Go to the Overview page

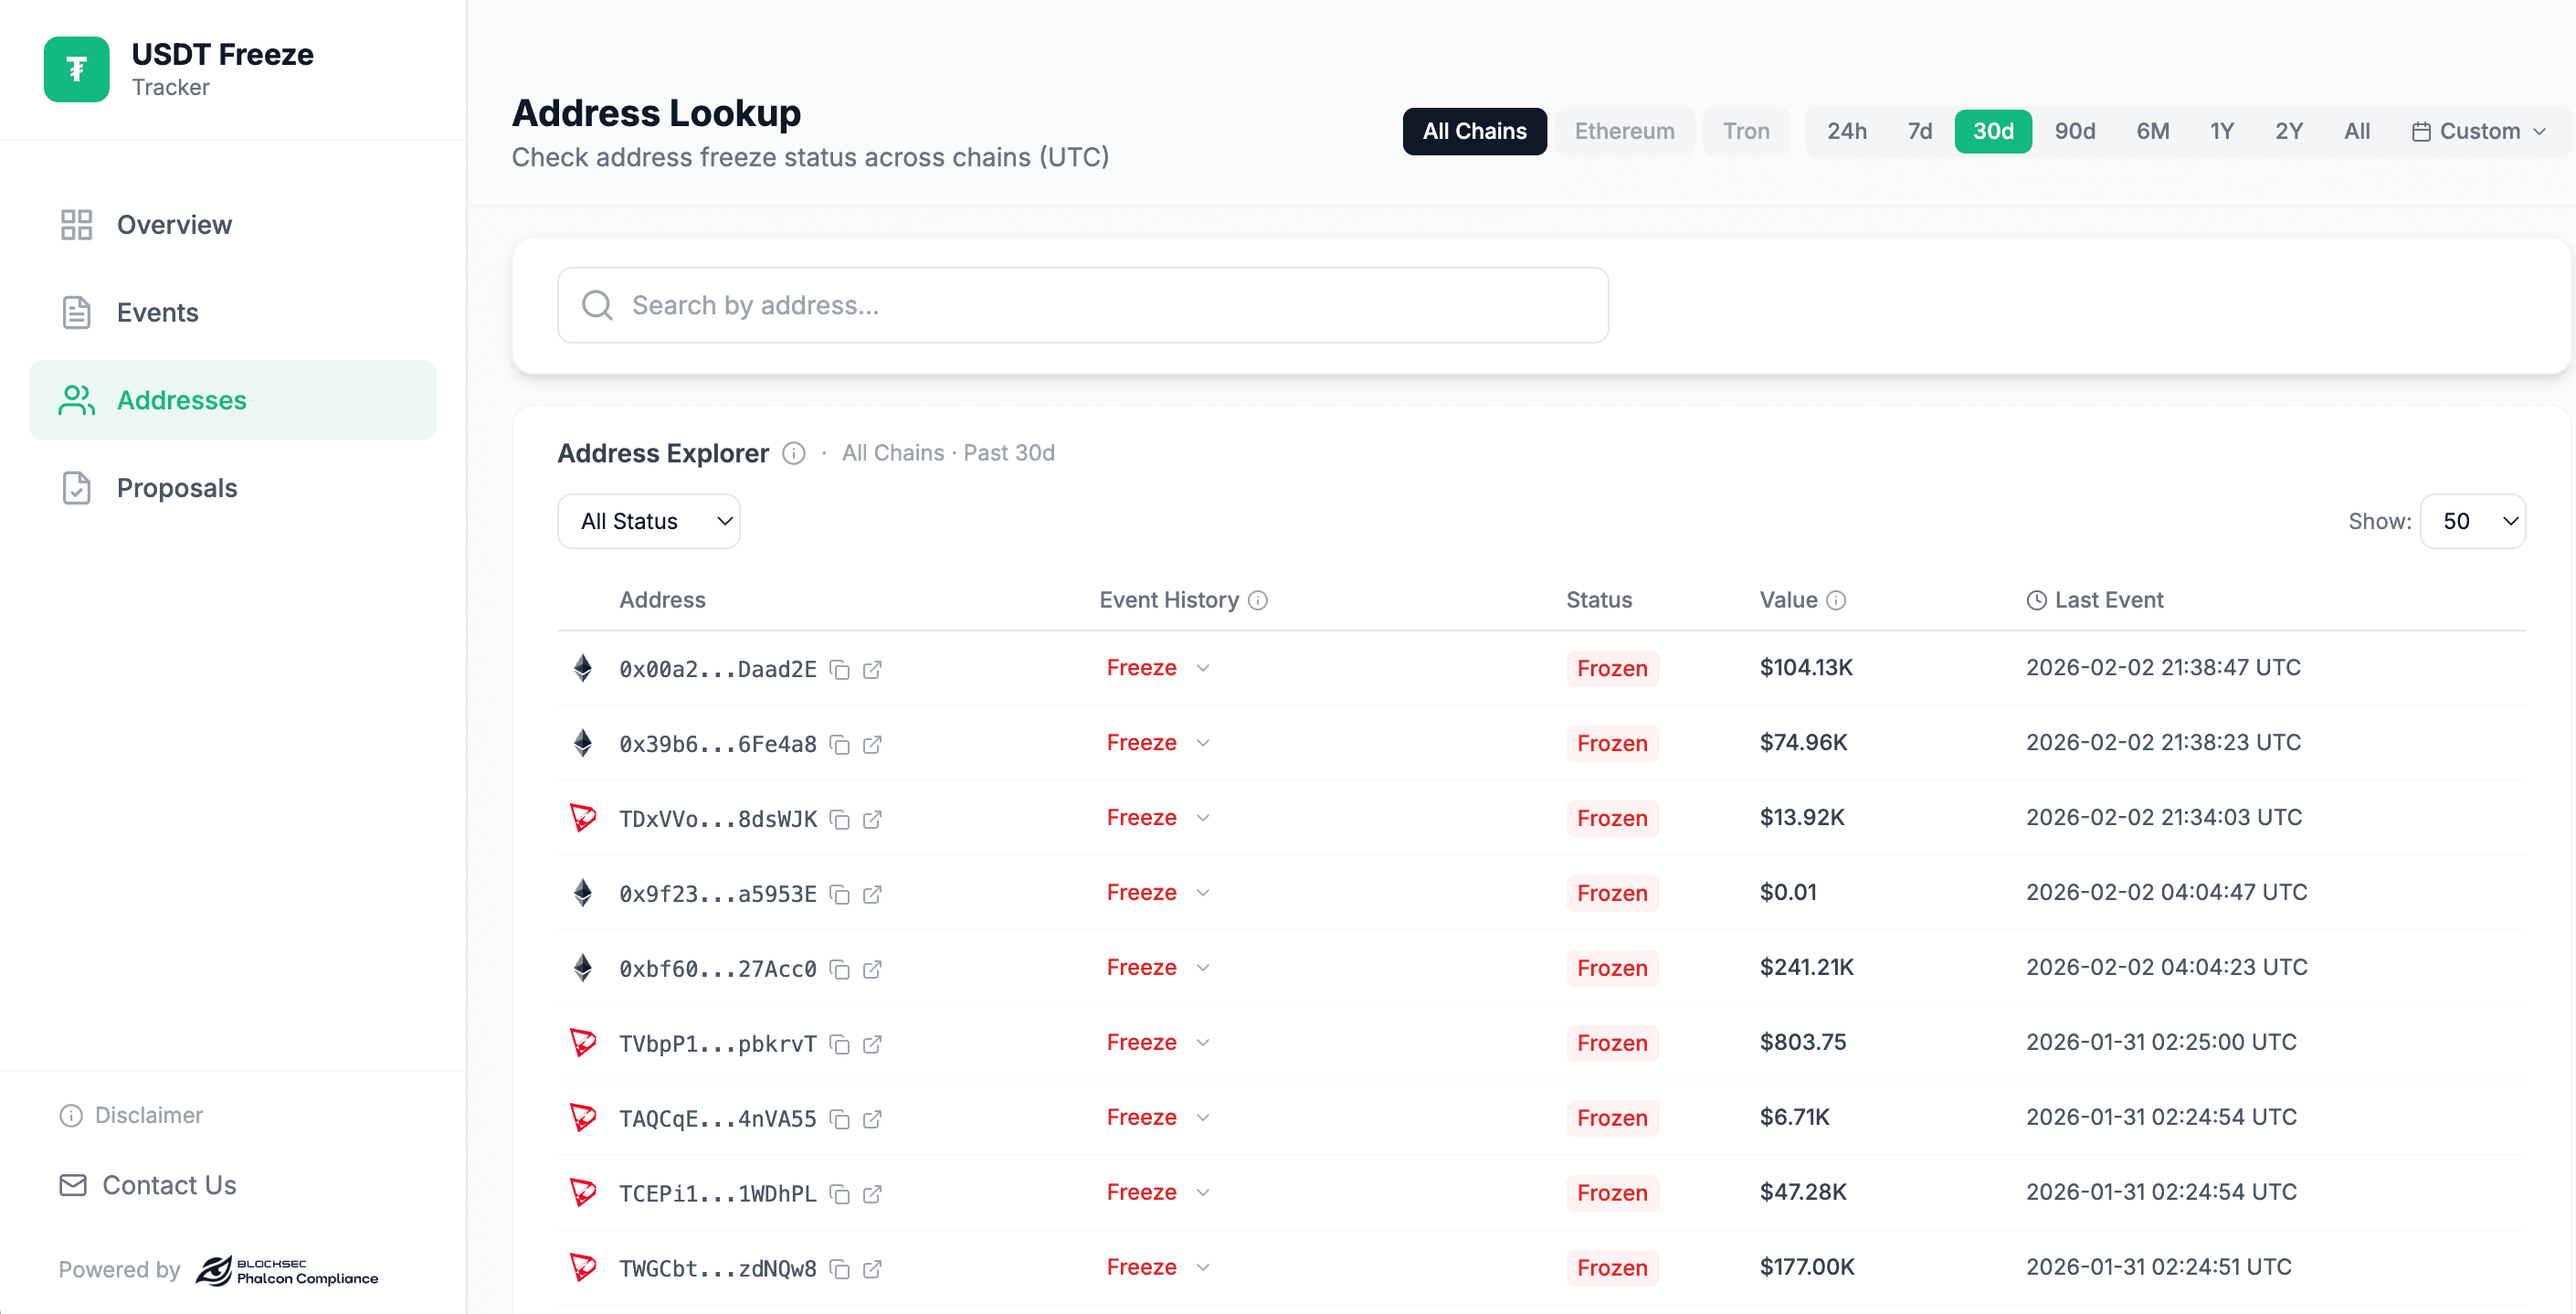click(174, 225)
